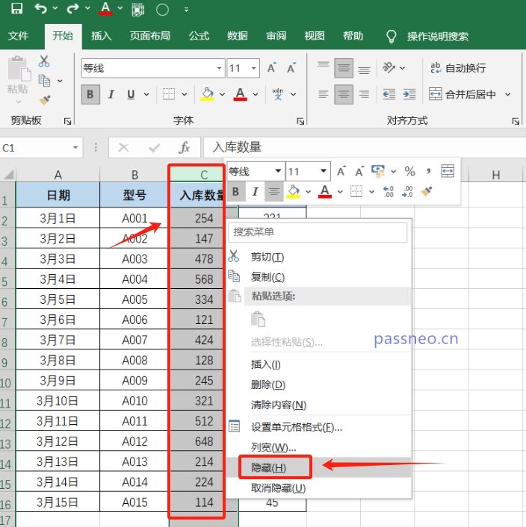The image size is (526, 527).
Task: Click the Borders icon in ribbon
Action: point(169,94)
